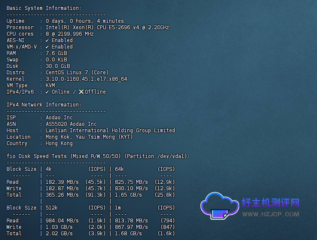Click the Mong Kok location value
The width and height of the screenshot is (317, 240).
(89, 137)
